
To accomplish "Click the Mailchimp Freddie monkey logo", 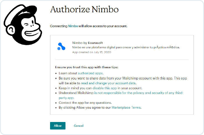I will click(23, 25).
